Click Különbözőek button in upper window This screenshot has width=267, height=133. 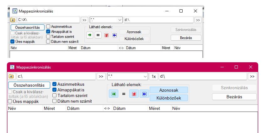coord(134,39)
